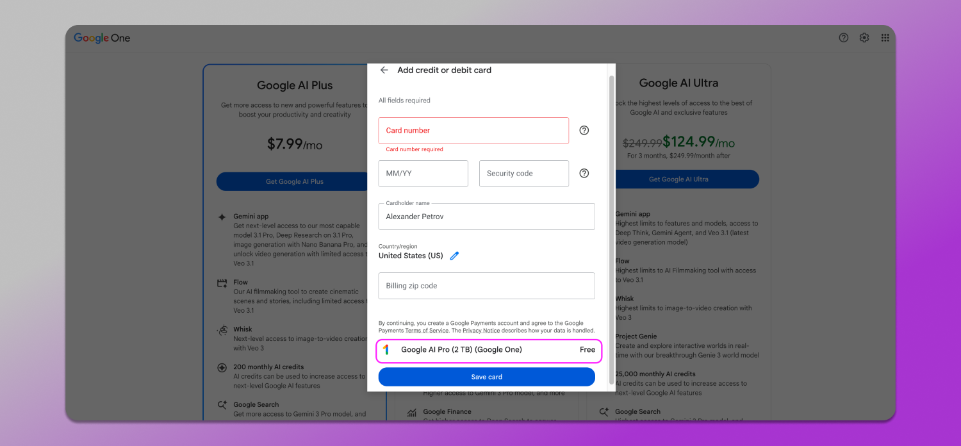This screenshot has height=446, width=961.
Task: Open the Google apps grid
Action: (885, 38)
